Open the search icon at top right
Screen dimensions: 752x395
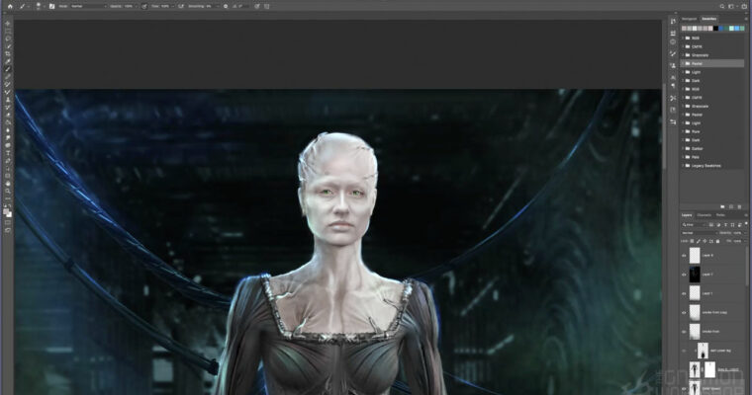tap(721, 6)
